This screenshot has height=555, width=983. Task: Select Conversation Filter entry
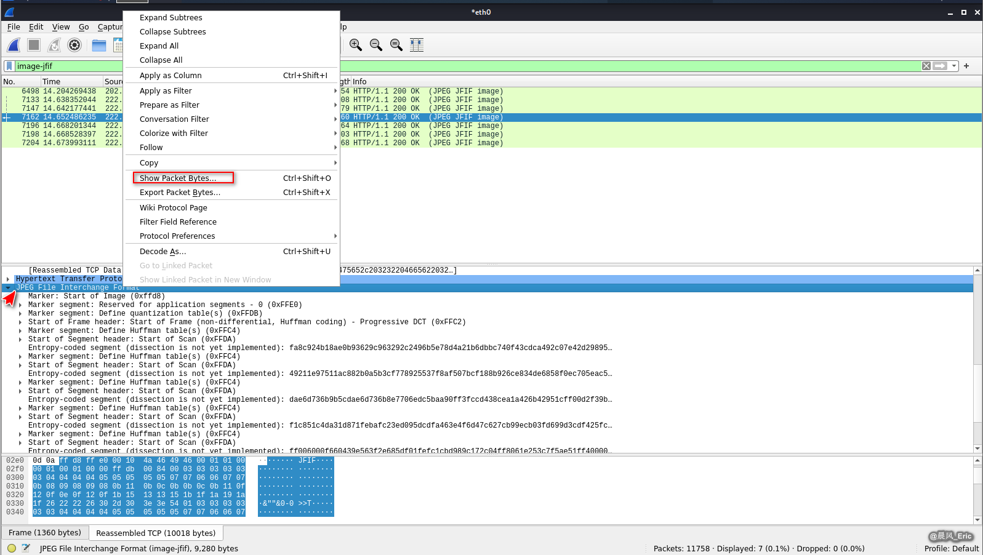click(x=232, y=119)
